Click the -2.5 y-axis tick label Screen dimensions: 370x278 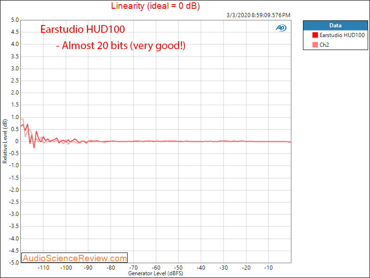point(14,202)
